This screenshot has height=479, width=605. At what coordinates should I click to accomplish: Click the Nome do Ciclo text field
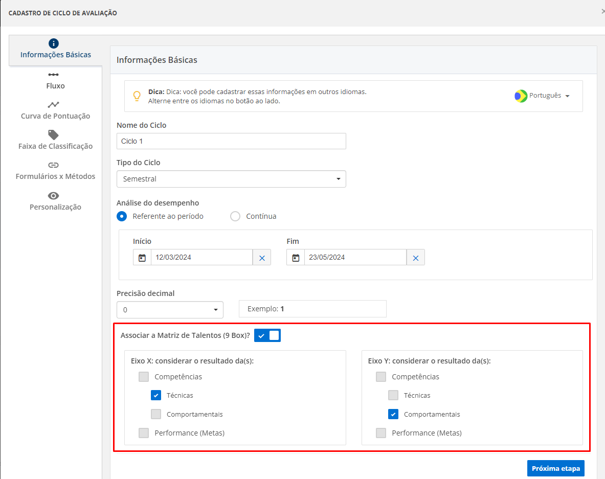(x=231, y=141)
